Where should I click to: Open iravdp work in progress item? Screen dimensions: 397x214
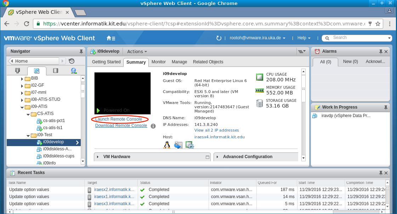(x=346, y=116)
